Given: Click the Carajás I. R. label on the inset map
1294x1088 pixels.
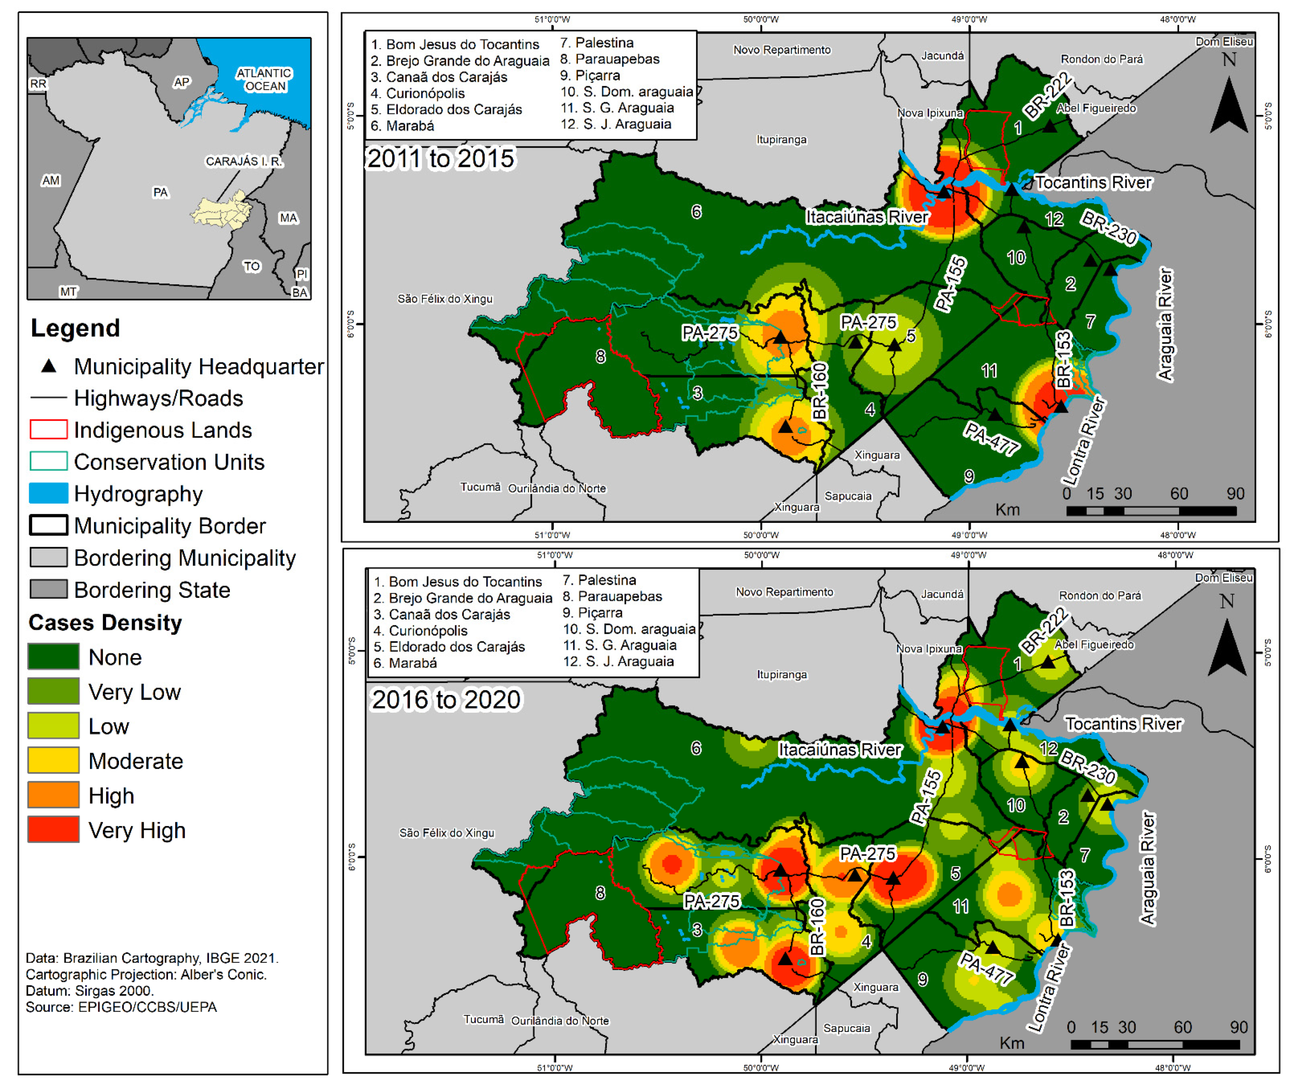Looking at the screenshot, I should [x=244, y=162].
